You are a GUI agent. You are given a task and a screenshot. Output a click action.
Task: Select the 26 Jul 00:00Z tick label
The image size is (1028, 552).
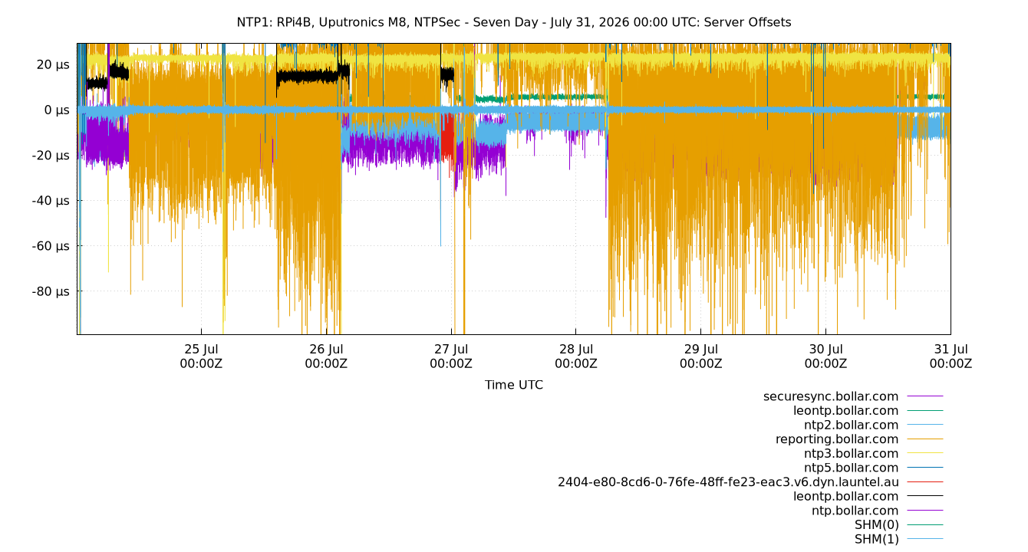pyautogui.click(x=326, y=356)
